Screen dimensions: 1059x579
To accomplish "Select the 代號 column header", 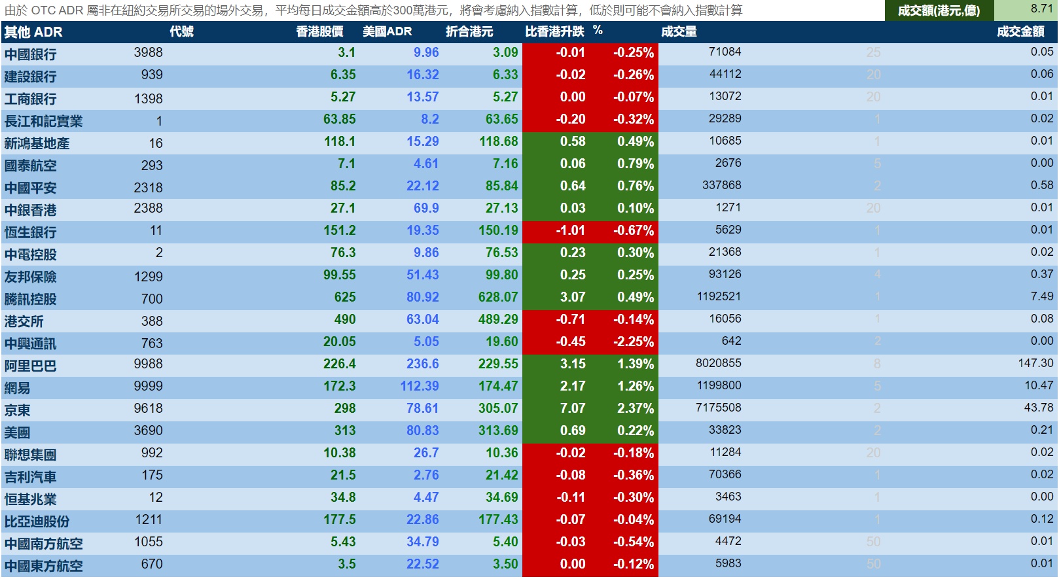I will (181, 32).
